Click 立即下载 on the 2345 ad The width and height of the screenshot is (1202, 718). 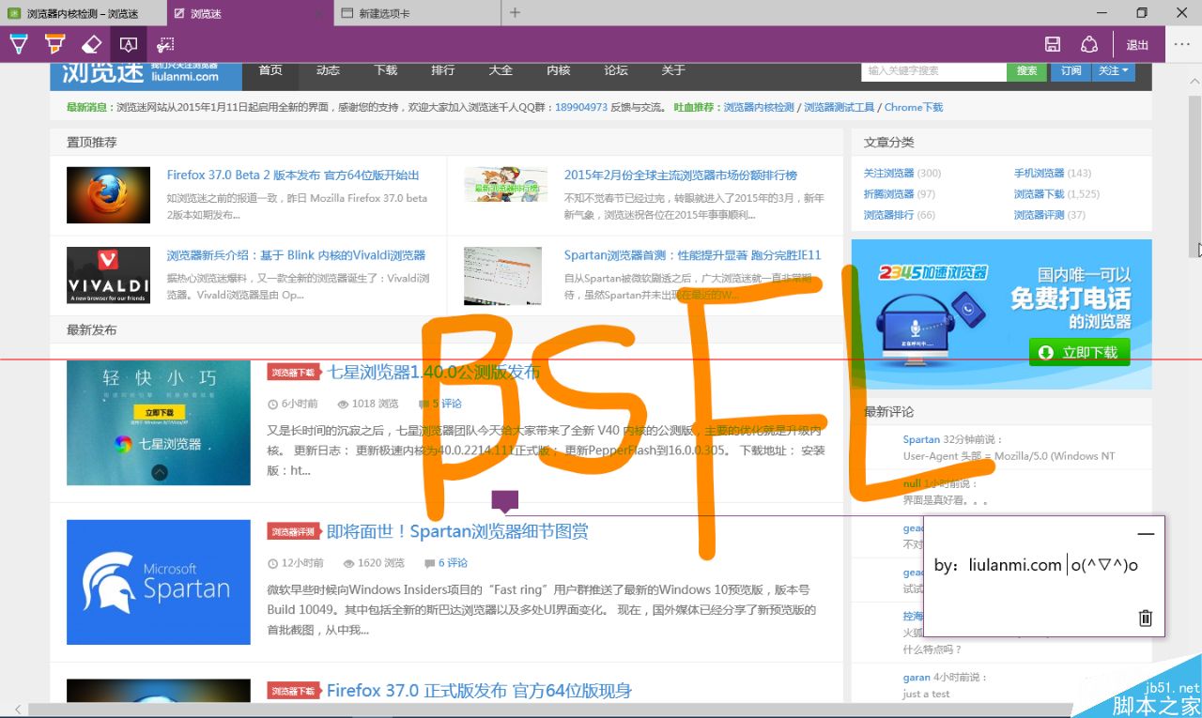[1079, 353]
